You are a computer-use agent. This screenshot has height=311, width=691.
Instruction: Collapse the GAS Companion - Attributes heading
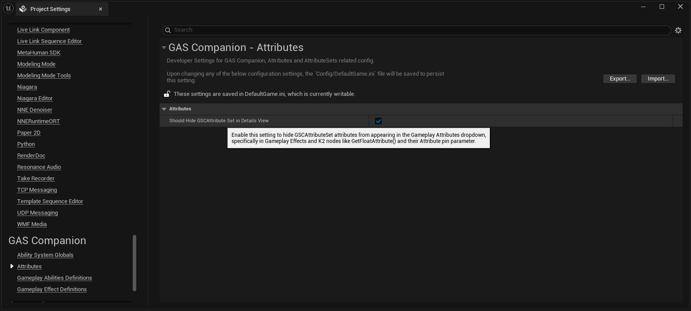[x=164, y=48]
